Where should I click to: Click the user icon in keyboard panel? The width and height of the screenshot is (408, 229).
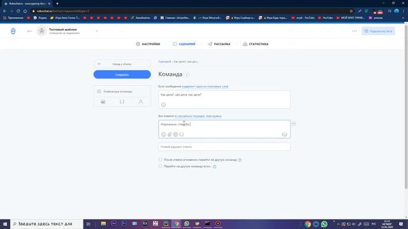141,102
